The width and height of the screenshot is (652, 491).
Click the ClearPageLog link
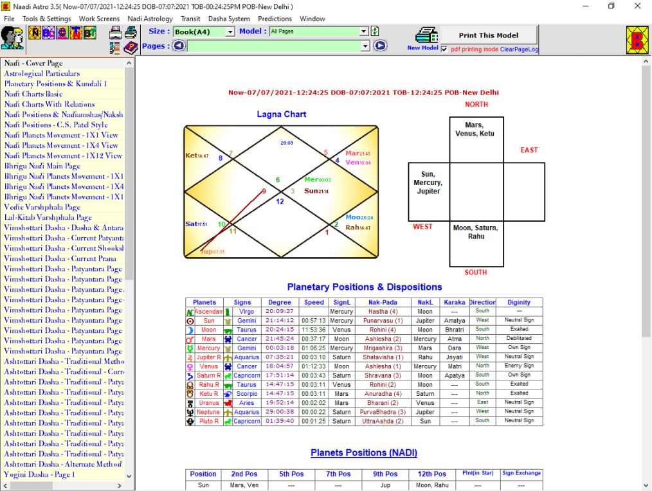pos(519,49)
